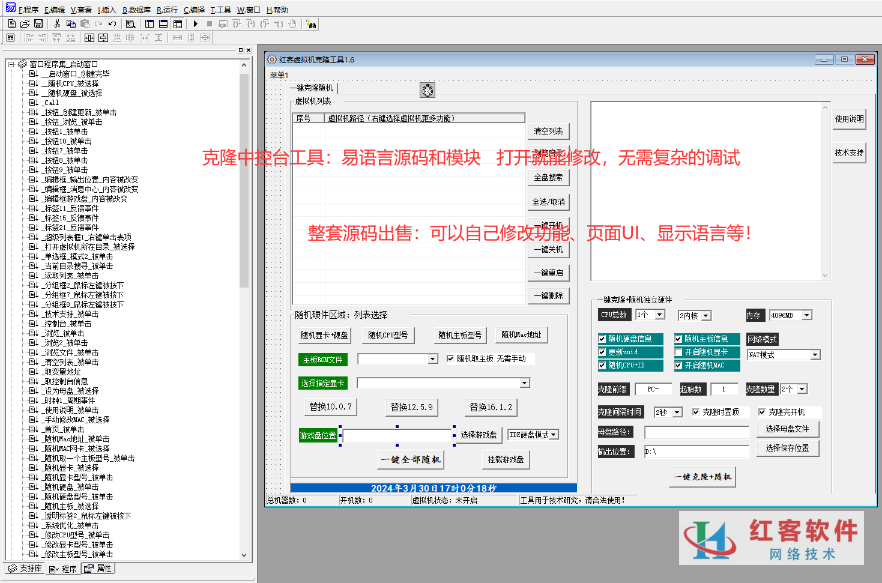Open the 内存 4096MB dropdown
This screenshot has width=882, height=583.
click(807, 315)
